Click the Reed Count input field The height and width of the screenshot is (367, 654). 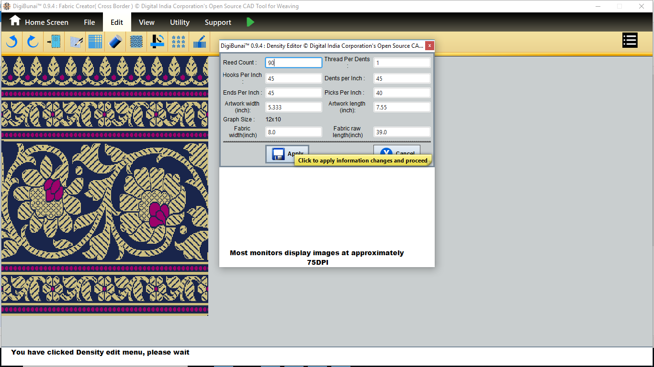293,63
